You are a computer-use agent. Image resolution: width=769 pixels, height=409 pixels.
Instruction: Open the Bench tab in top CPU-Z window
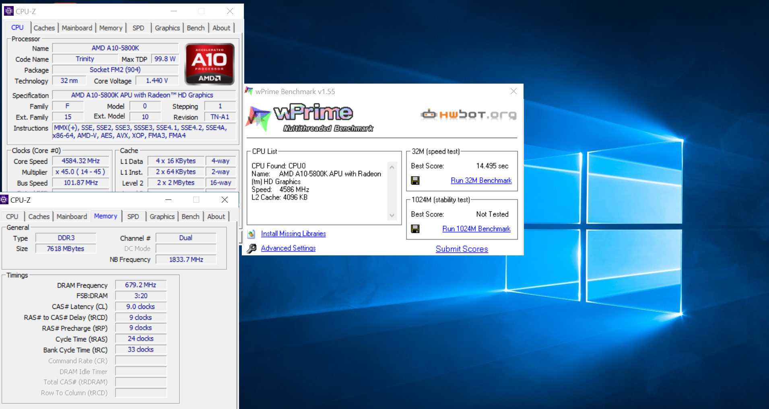[196, 28]
